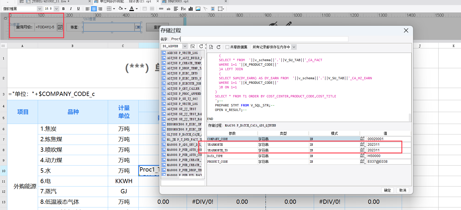Click the unmerge cells grid icon
461x210 pixels.
152,9
